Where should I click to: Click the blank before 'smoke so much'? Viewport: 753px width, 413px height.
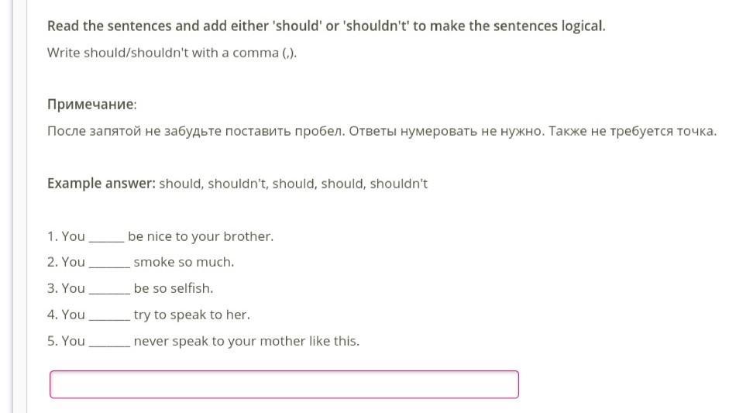[109, 263]
